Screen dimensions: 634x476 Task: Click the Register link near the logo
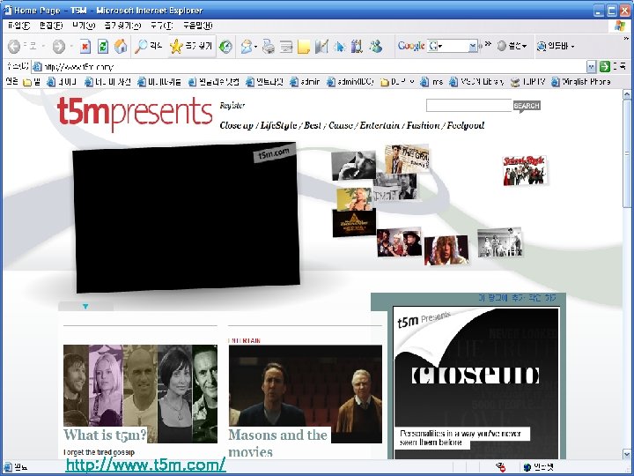(232, 106)
